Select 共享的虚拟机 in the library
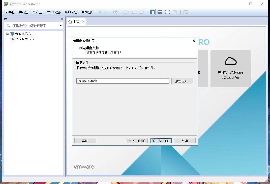Image resolution: width=270 pixels, height=184 pixels. coord(24,39)
